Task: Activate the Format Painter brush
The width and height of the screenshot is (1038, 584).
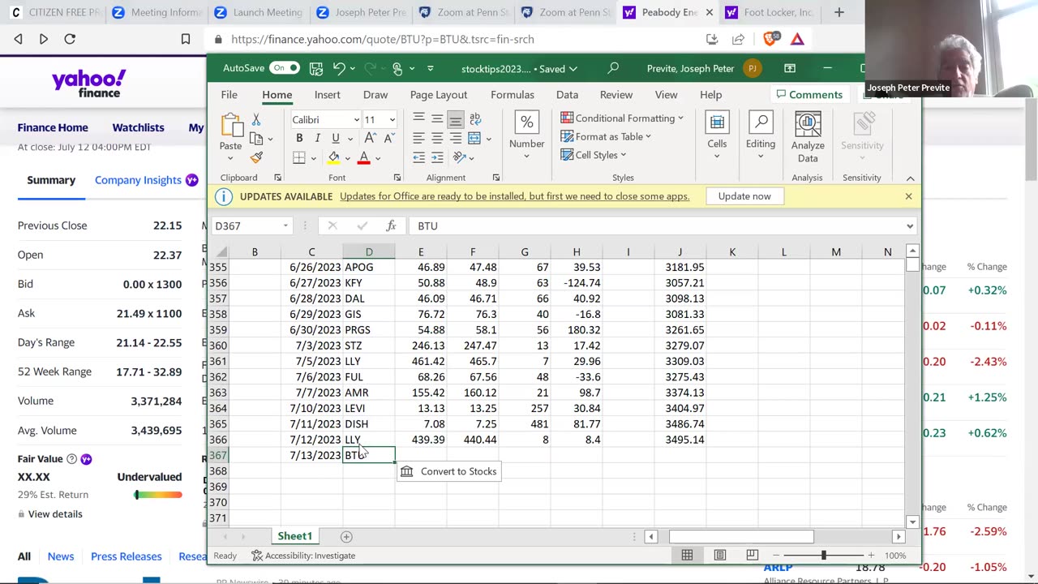Action: (256, 158)
